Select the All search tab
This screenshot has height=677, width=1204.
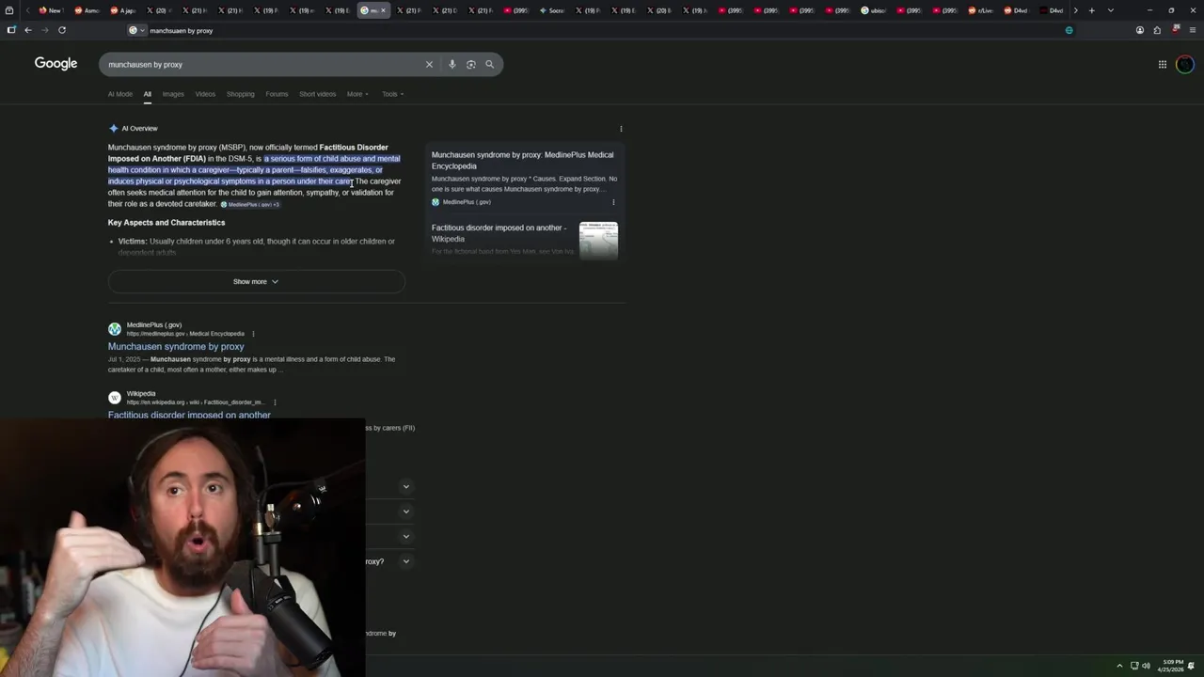[148, 94]
